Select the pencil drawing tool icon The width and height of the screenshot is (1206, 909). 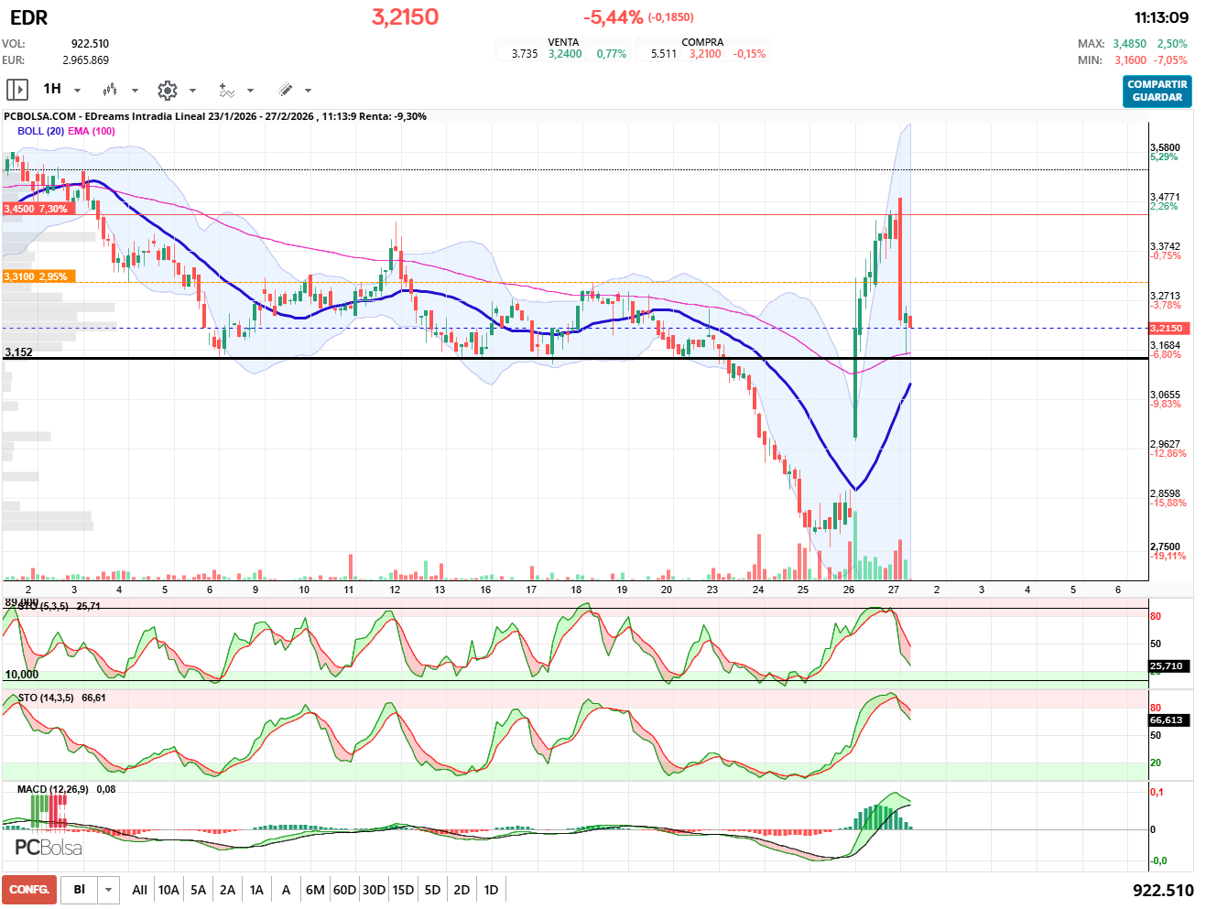click(x=285, y=90)
